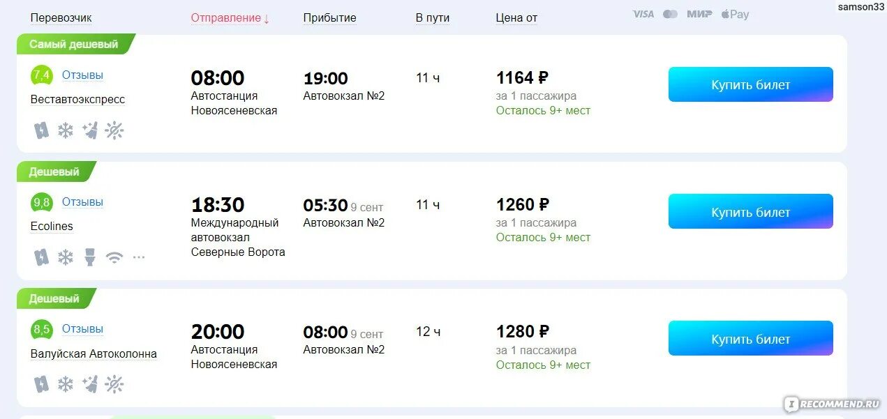This screenshot has height=419, width=887.
Task: Click the air conditioning snowflake icon for Вестаавтоэкспресс
Action: (66, 130)
